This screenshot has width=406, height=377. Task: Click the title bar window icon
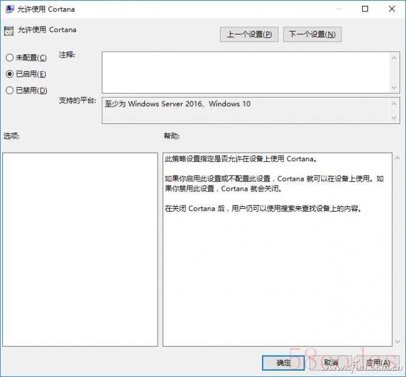(x=10, y=9)
